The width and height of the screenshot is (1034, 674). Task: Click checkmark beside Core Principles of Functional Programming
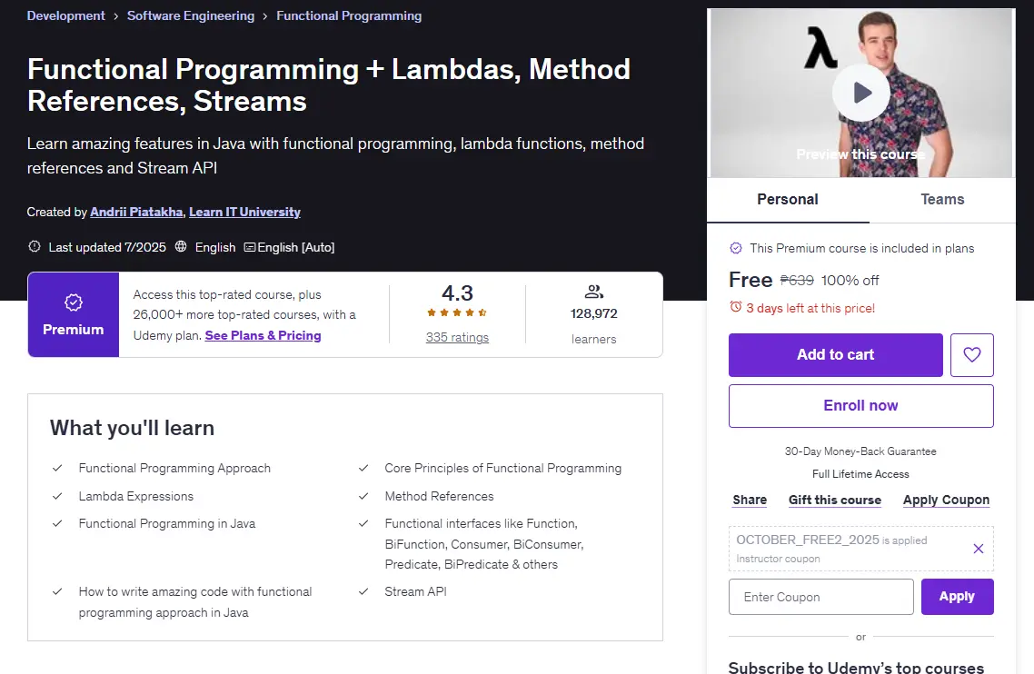(363, 468)
